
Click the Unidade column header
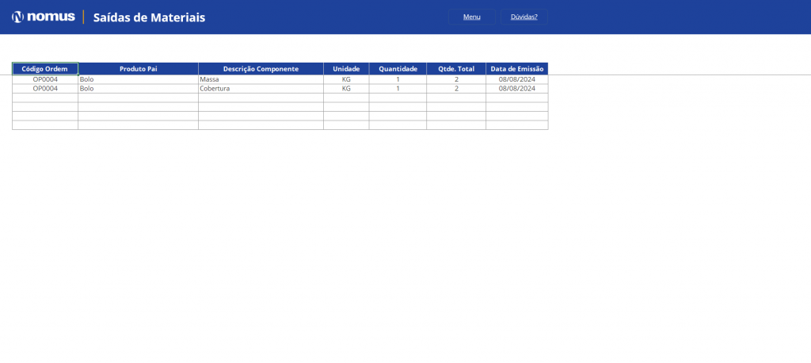point(346,69)
